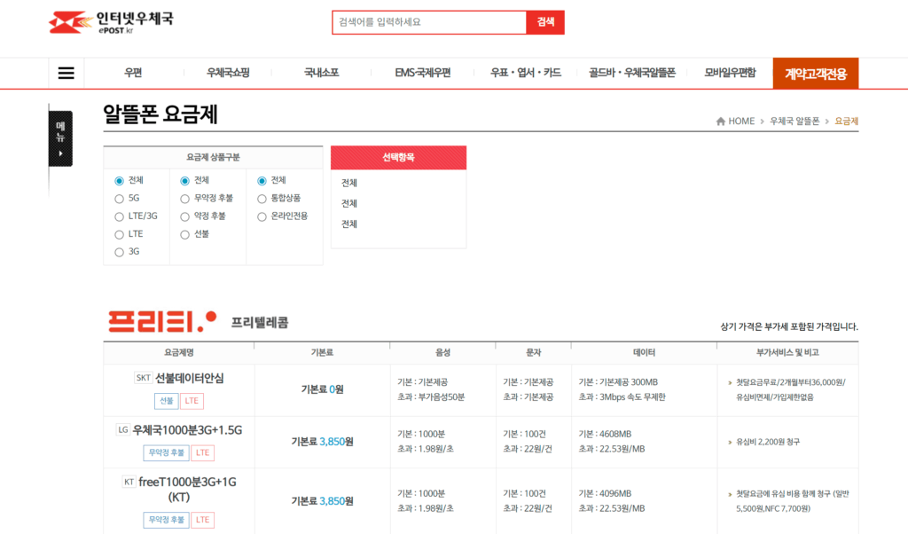This screenshot has height=534, width=908.
Task: Click the 데이터 column header
Action: [x=644, y=353]
